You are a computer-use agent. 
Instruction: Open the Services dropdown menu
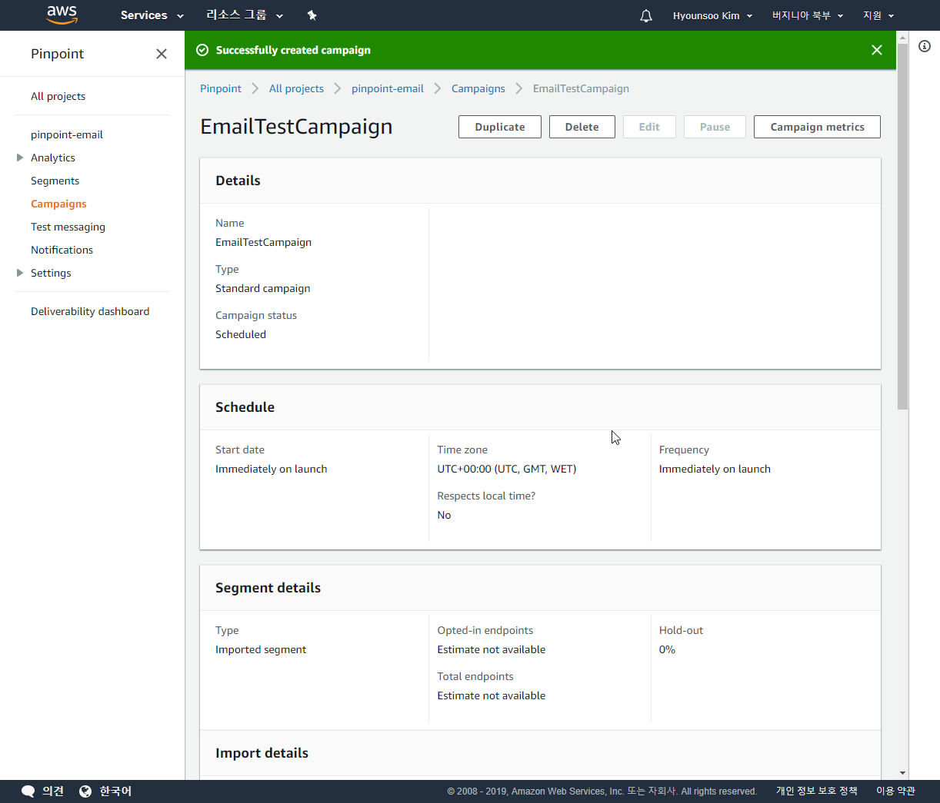(x=152, y=15)
